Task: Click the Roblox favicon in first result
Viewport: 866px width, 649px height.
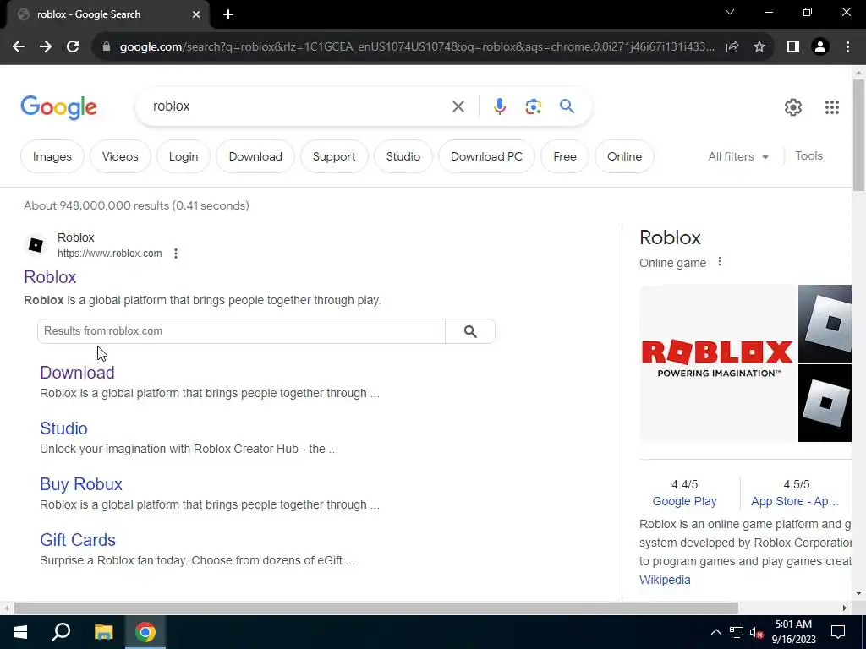Action: 36,245
